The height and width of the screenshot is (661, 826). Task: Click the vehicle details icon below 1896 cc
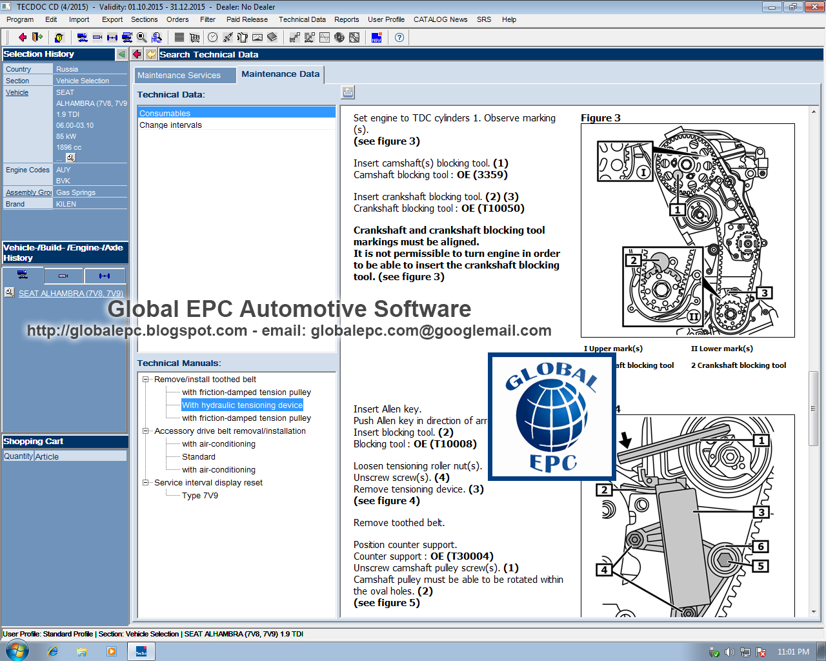point(70,158)
